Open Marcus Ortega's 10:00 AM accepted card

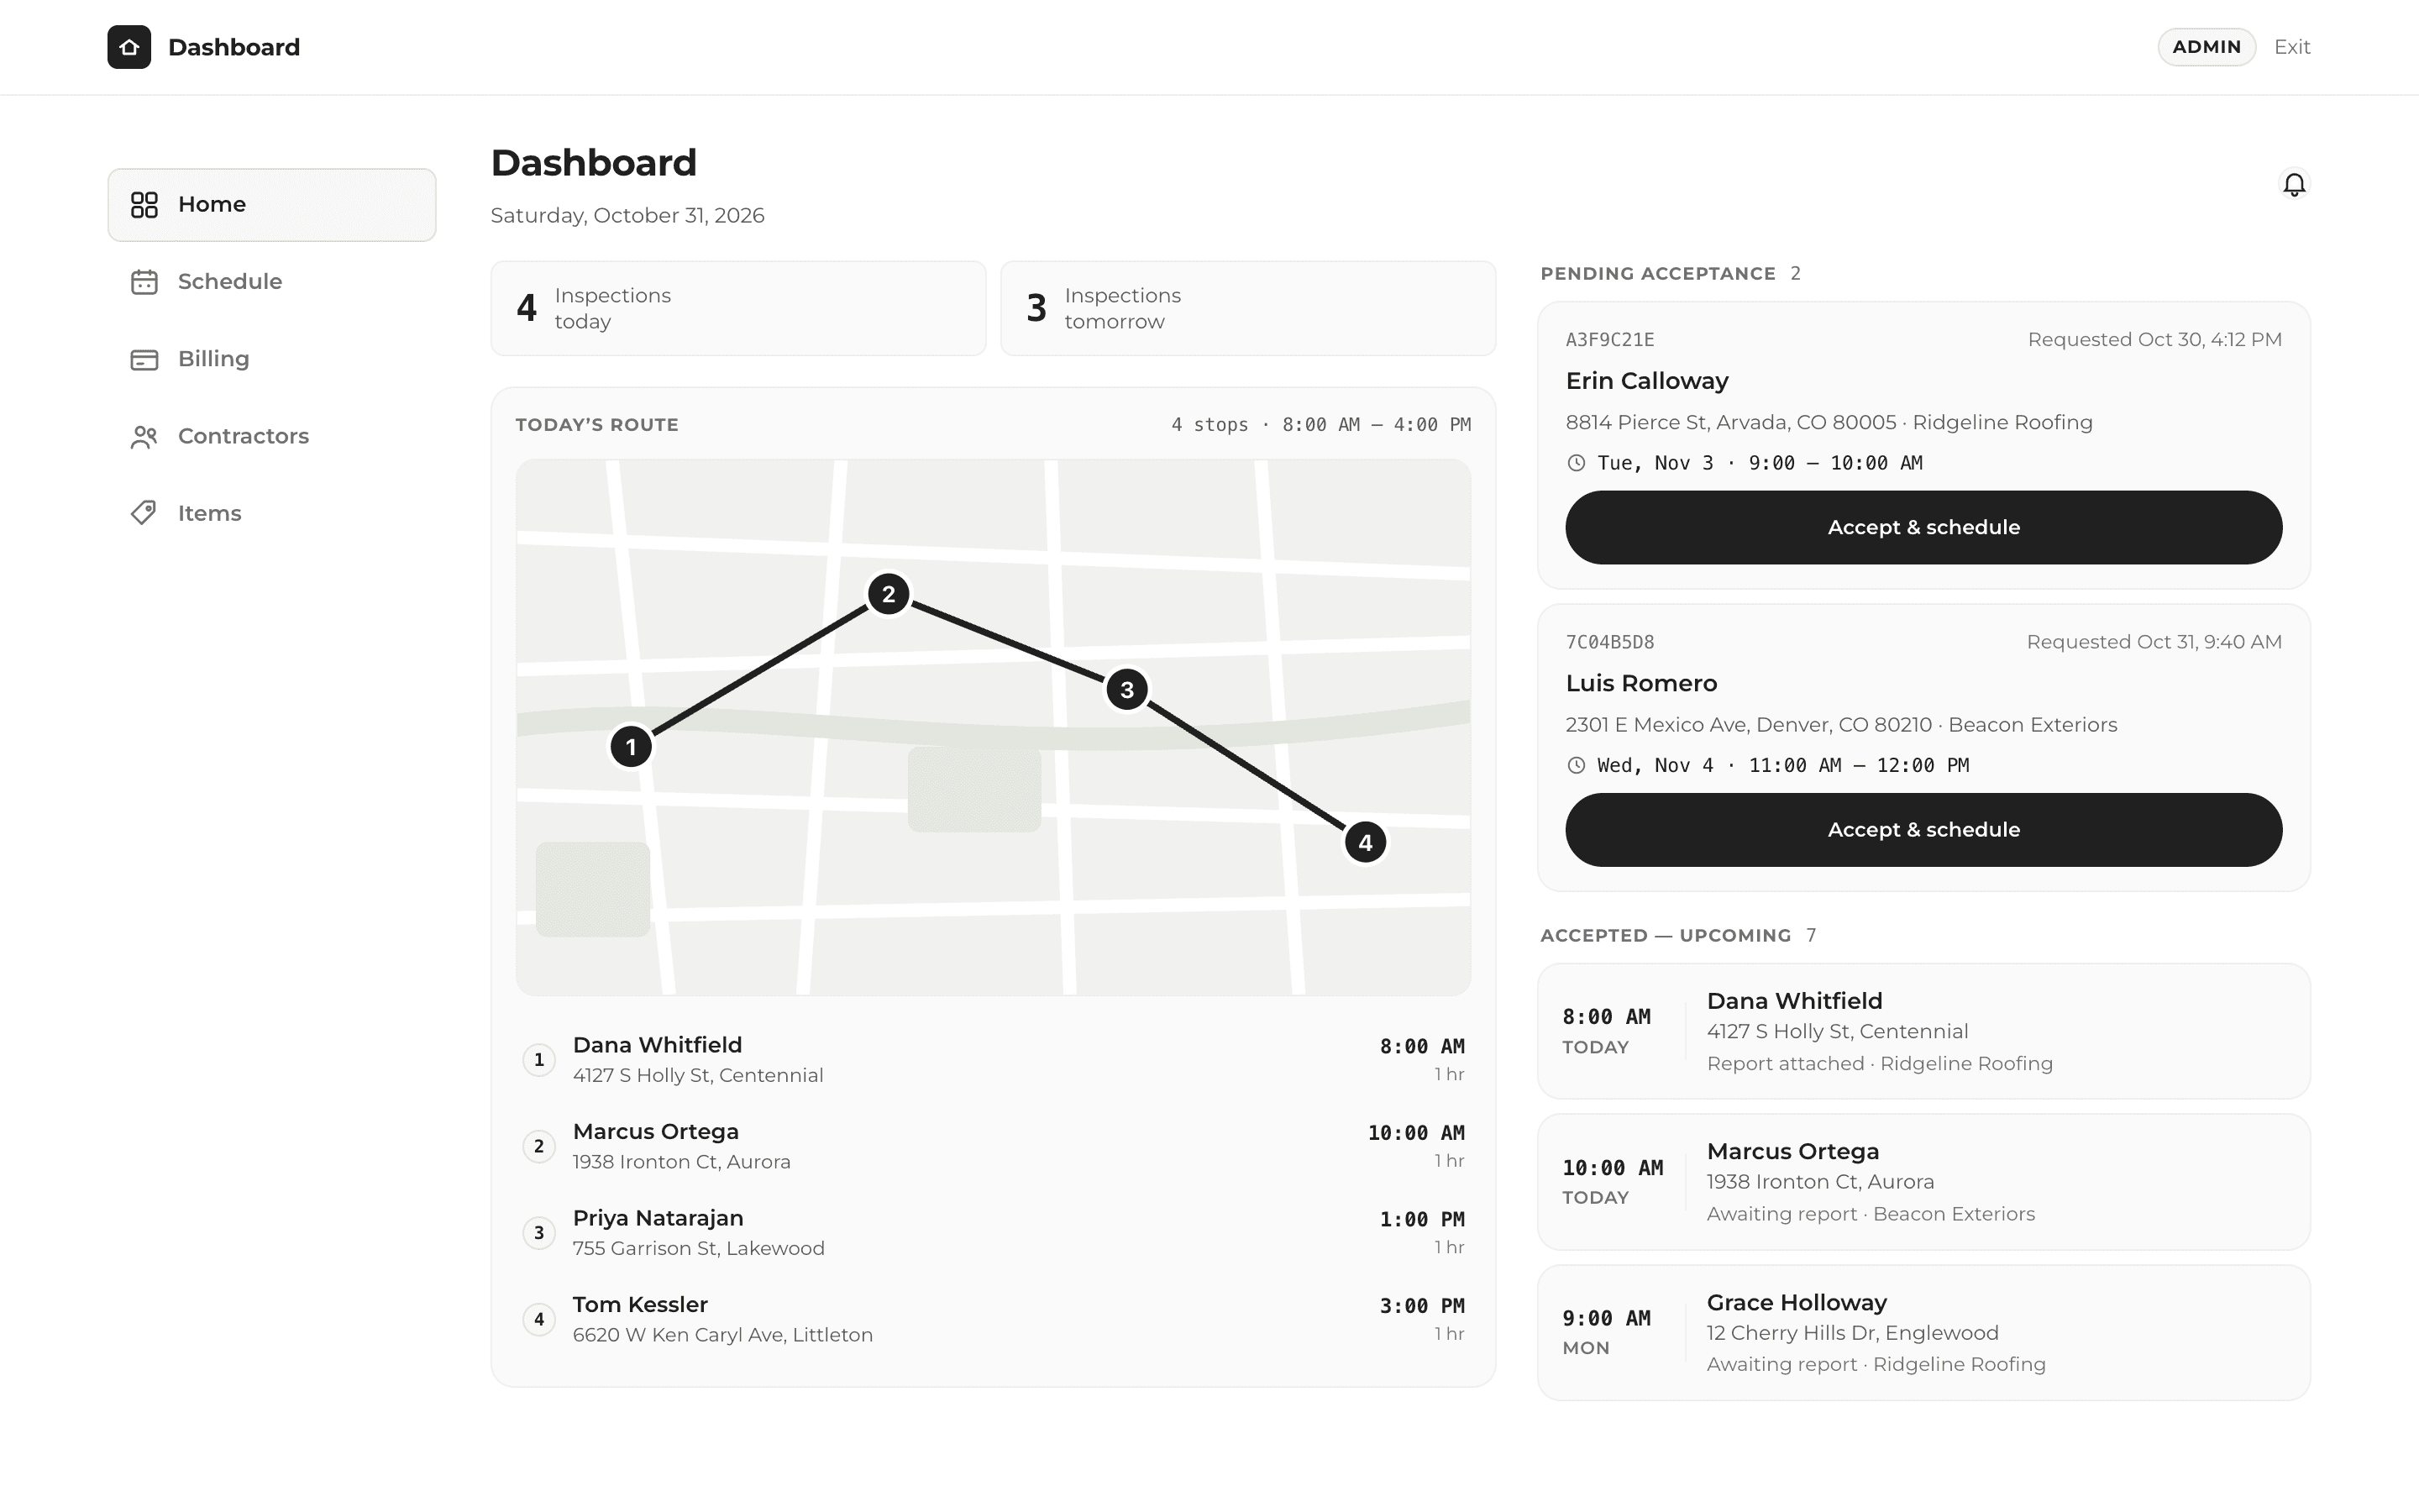point(1923,1182)
